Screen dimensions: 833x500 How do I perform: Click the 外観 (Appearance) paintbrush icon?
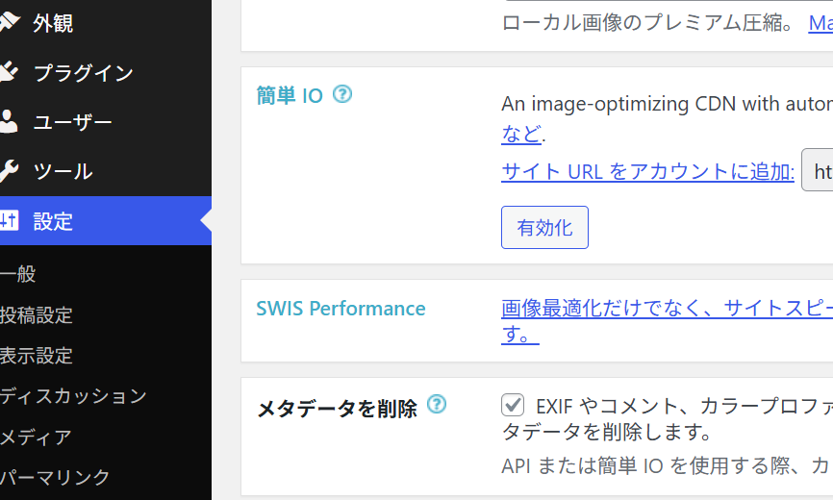pyautogui.click(x=8, y=22)
